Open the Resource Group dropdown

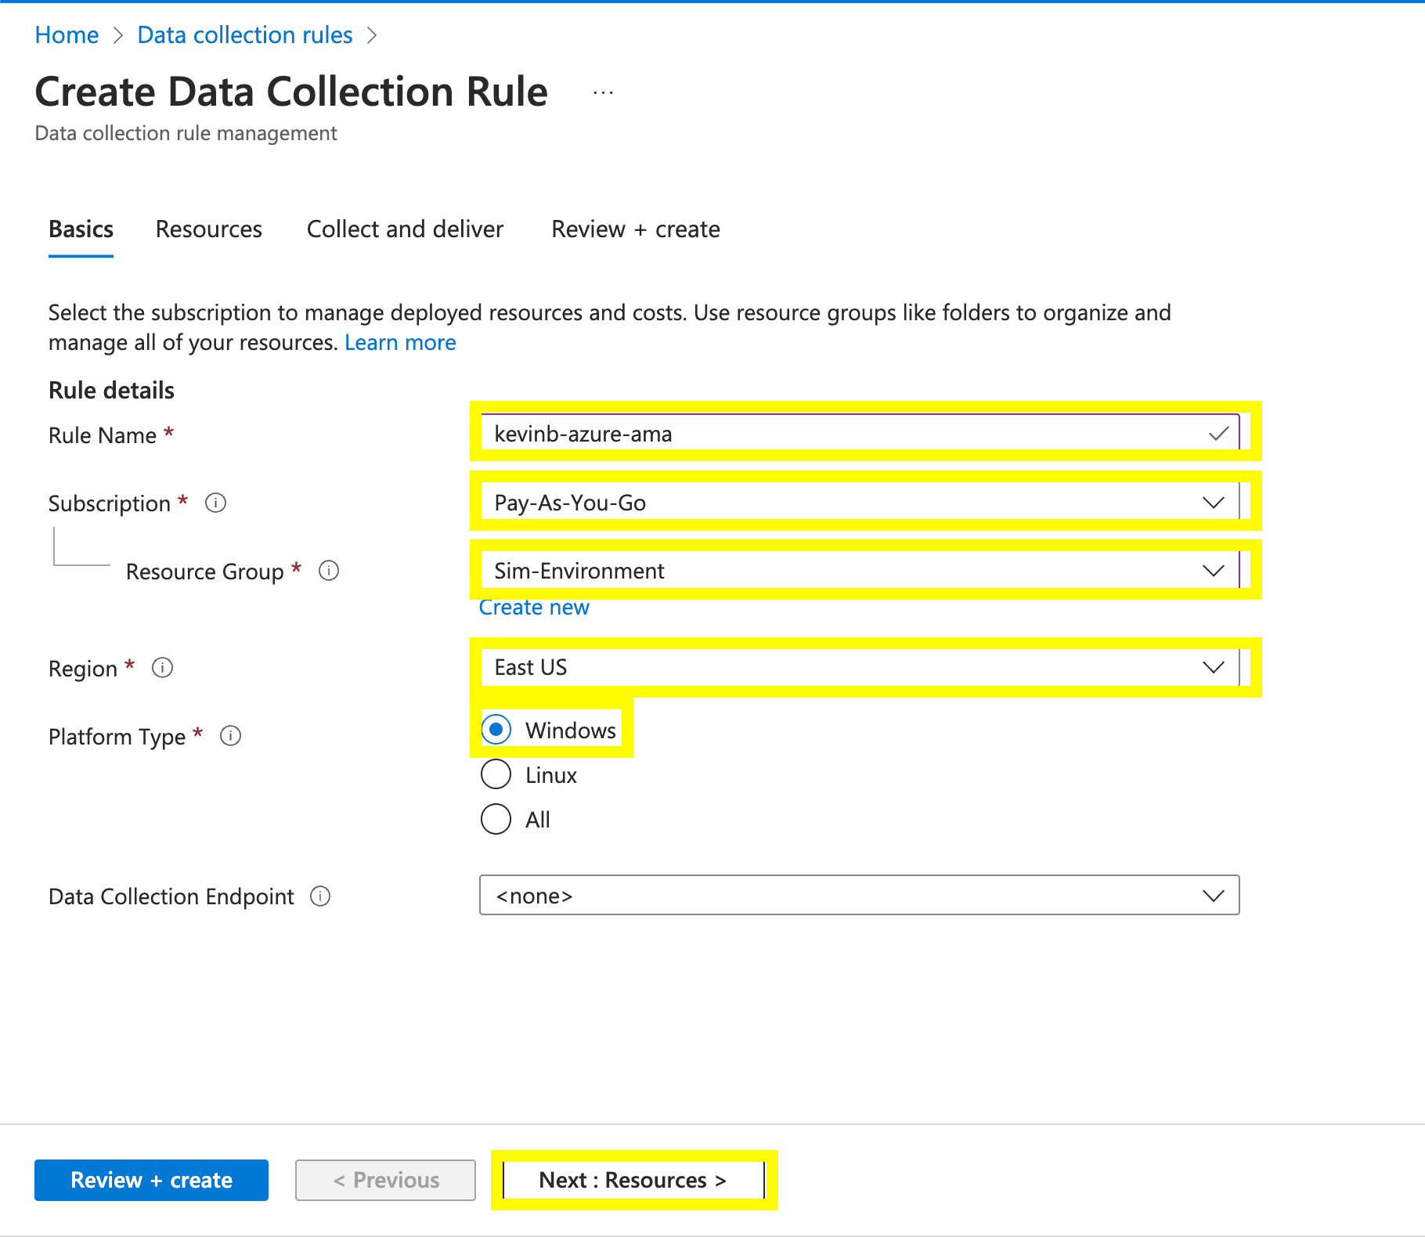(858, 571)
